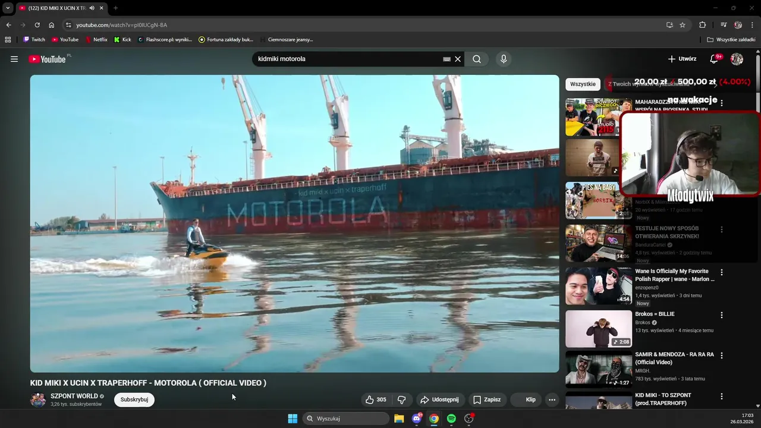Open the browser extensions puzzle icon

[x=702, y=25]
